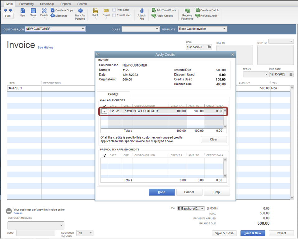Uncheck the credit 1120 row checkbox
The image size is (298, 239).
[x=104, y=111]
